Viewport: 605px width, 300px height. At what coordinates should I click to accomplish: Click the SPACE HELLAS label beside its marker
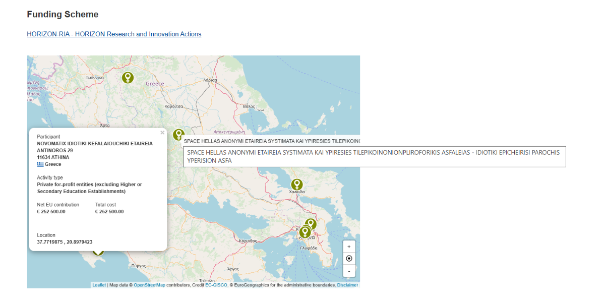tap(272, 141)
